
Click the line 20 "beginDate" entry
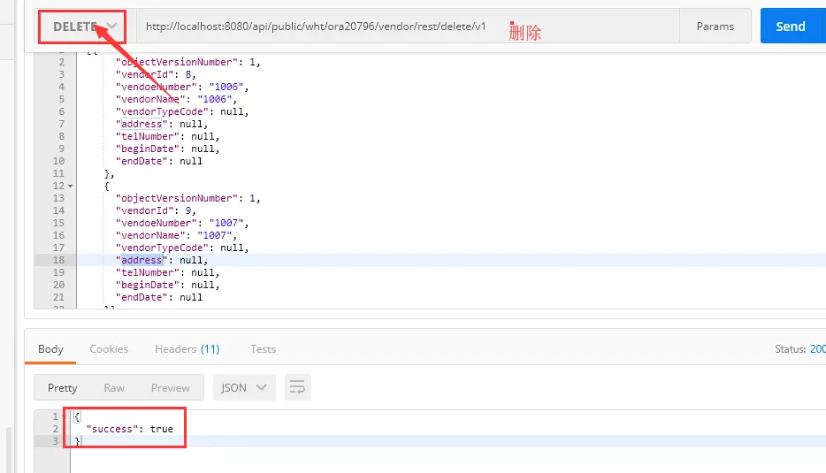click(167, 285)
